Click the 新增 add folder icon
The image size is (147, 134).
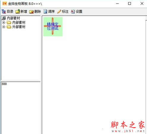point(18,12)
